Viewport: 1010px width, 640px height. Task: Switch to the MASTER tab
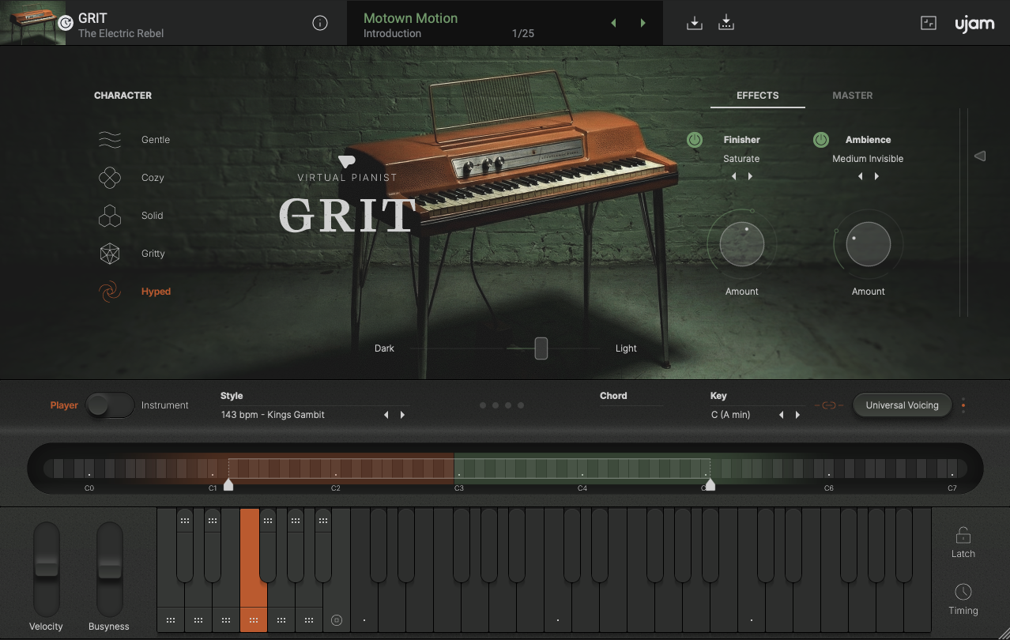coord(853,96)
